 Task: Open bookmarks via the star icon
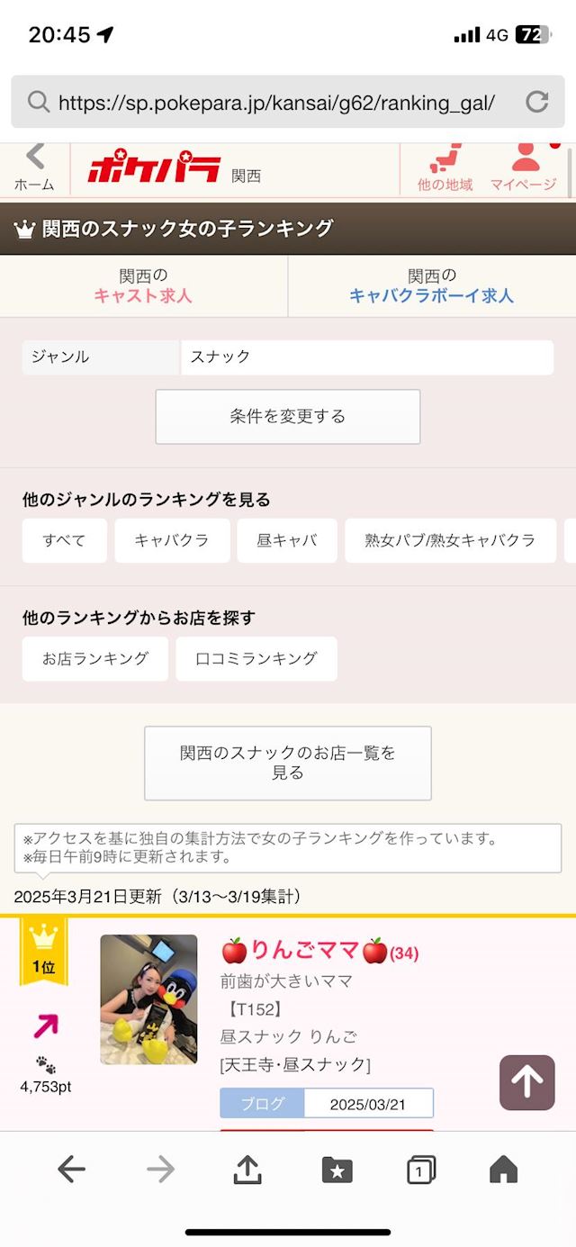(x=337, y=1168)
